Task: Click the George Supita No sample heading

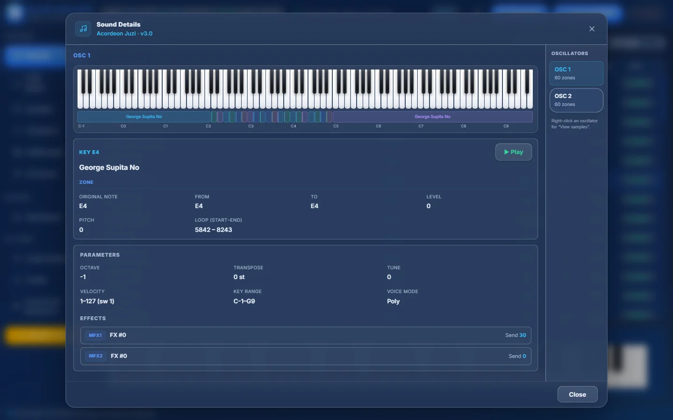Action: 109,168
